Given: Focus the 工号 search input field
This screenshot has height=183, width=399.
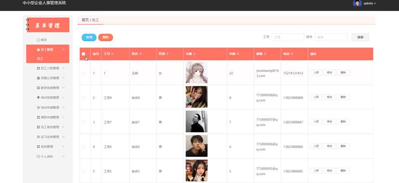Looking at the screenshot, I should [288, 37].
